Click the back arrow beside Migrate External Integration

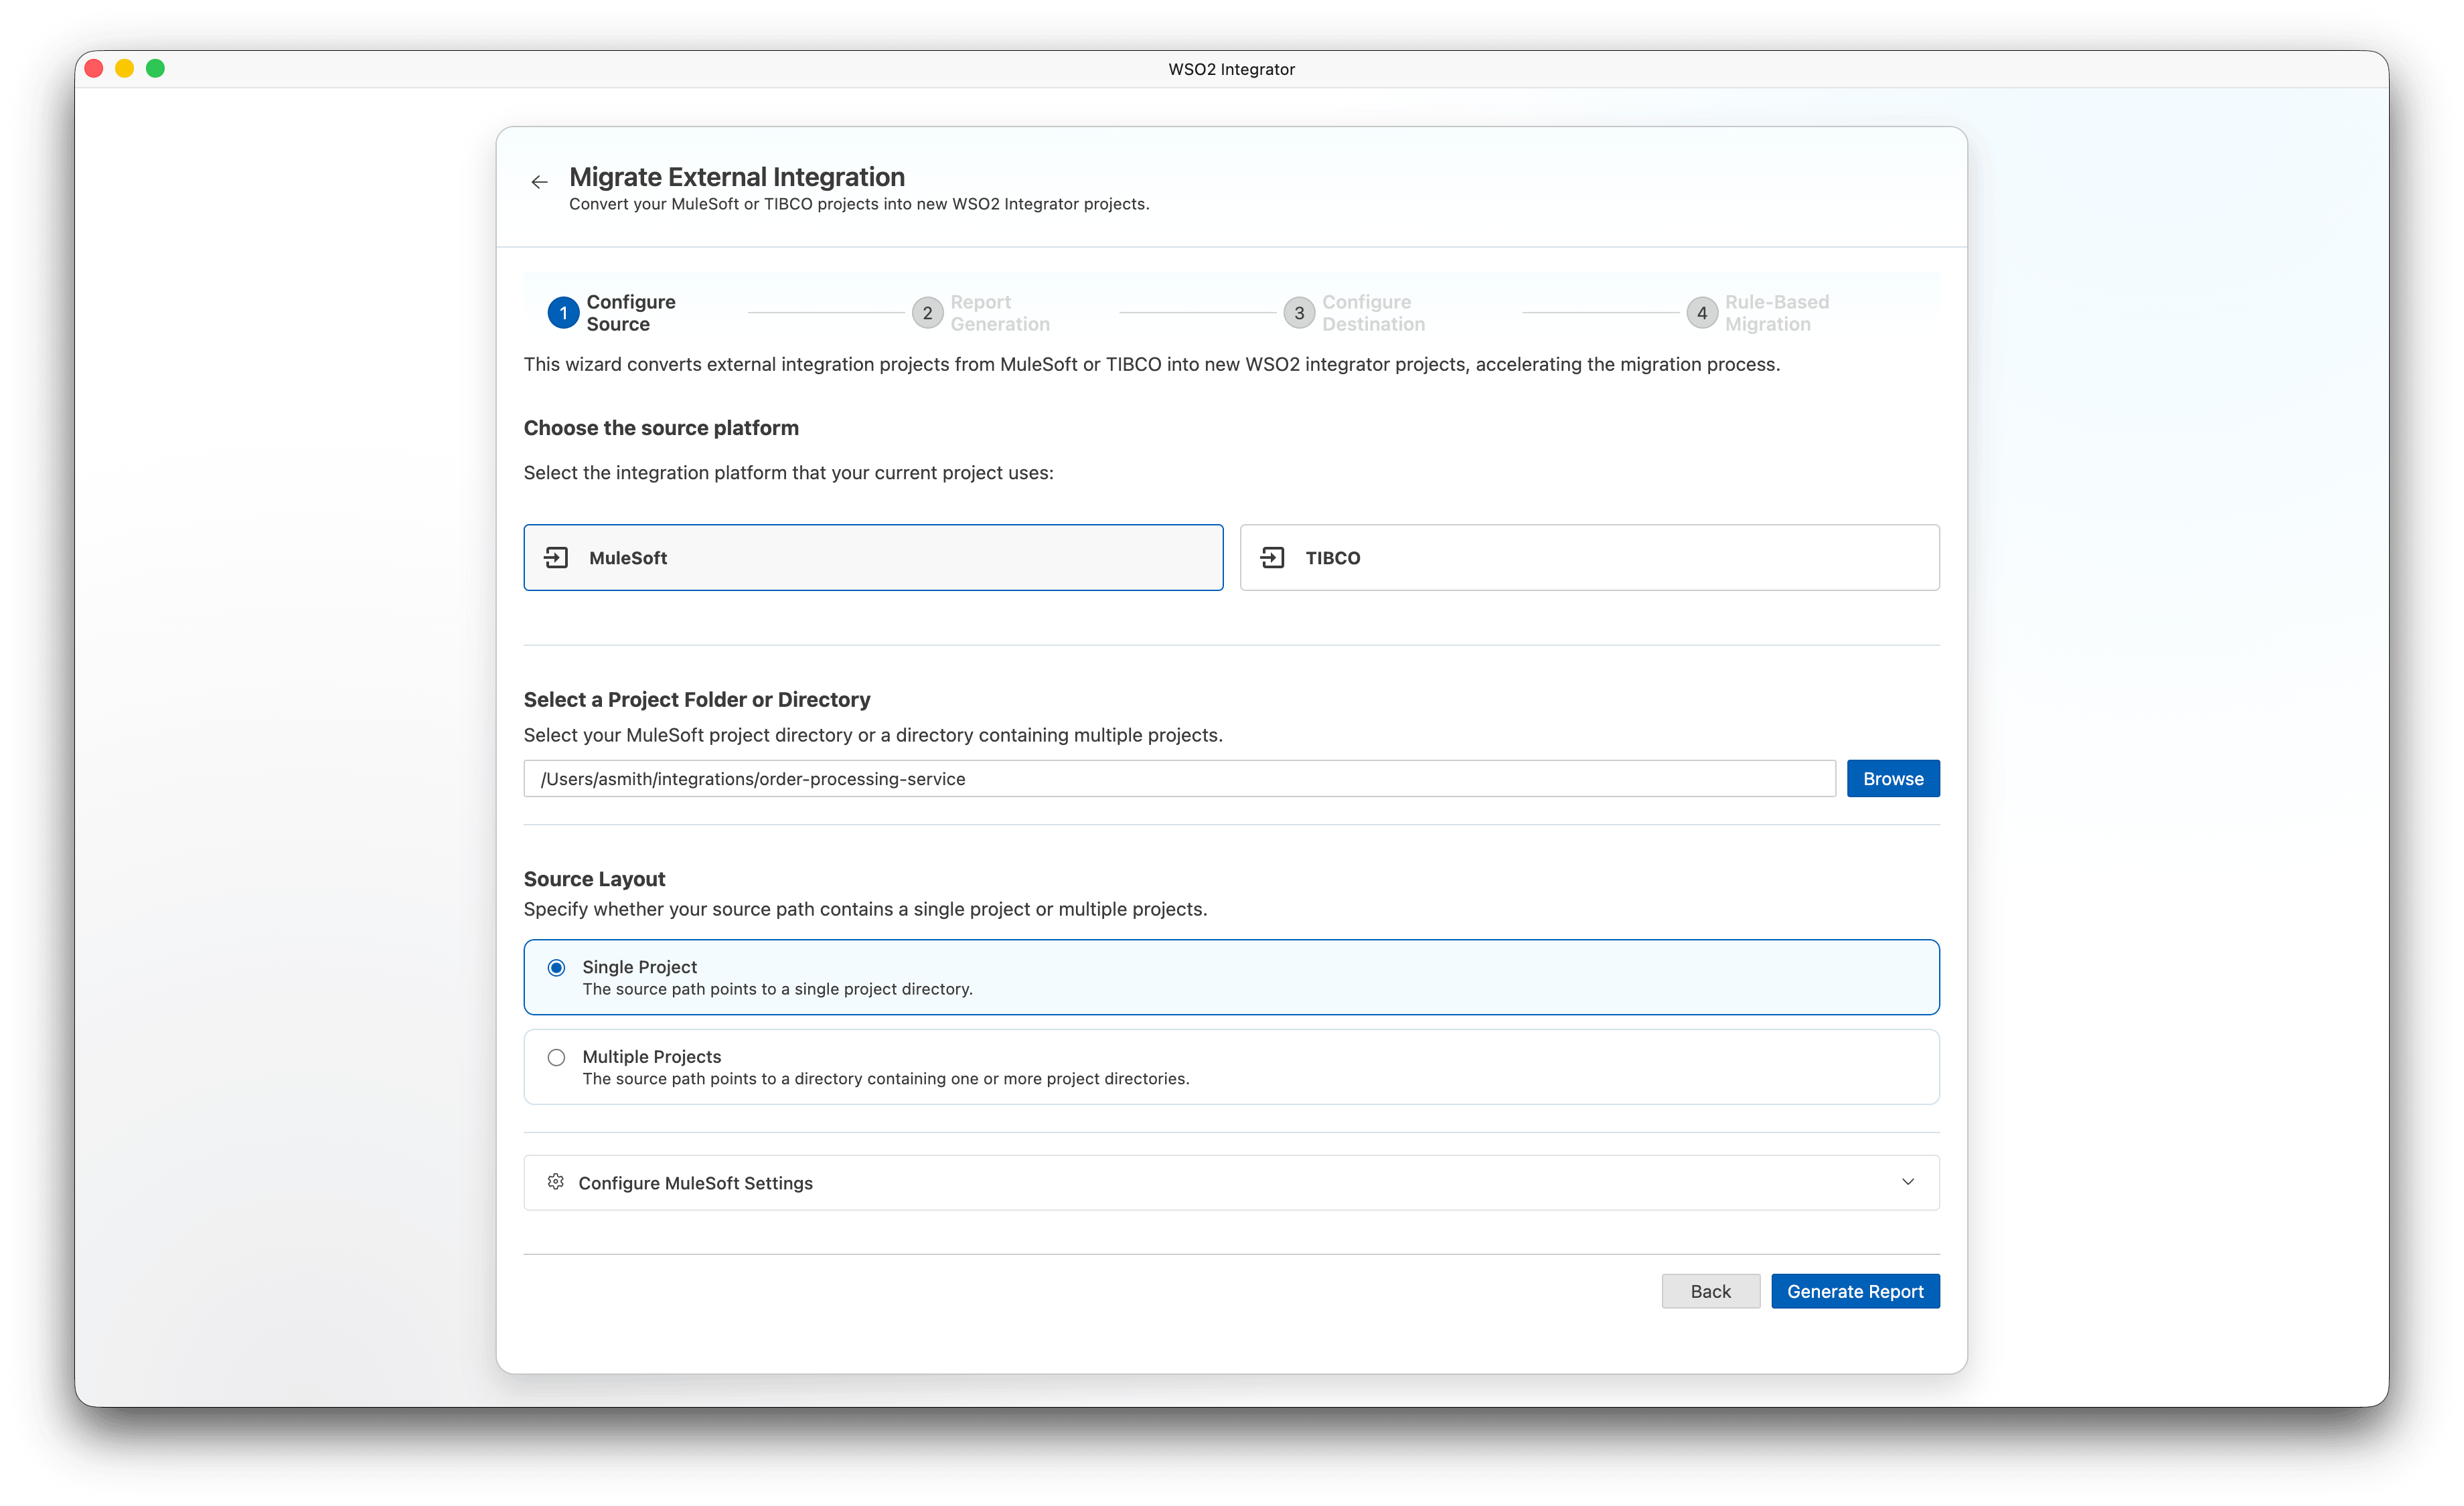tap(539, 182)
